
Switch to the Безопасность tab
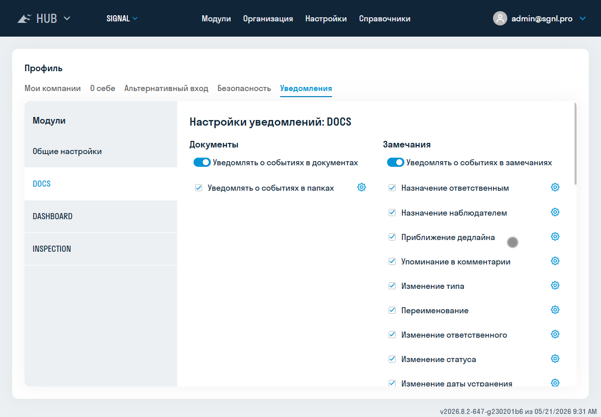click(x=244, y=88)
